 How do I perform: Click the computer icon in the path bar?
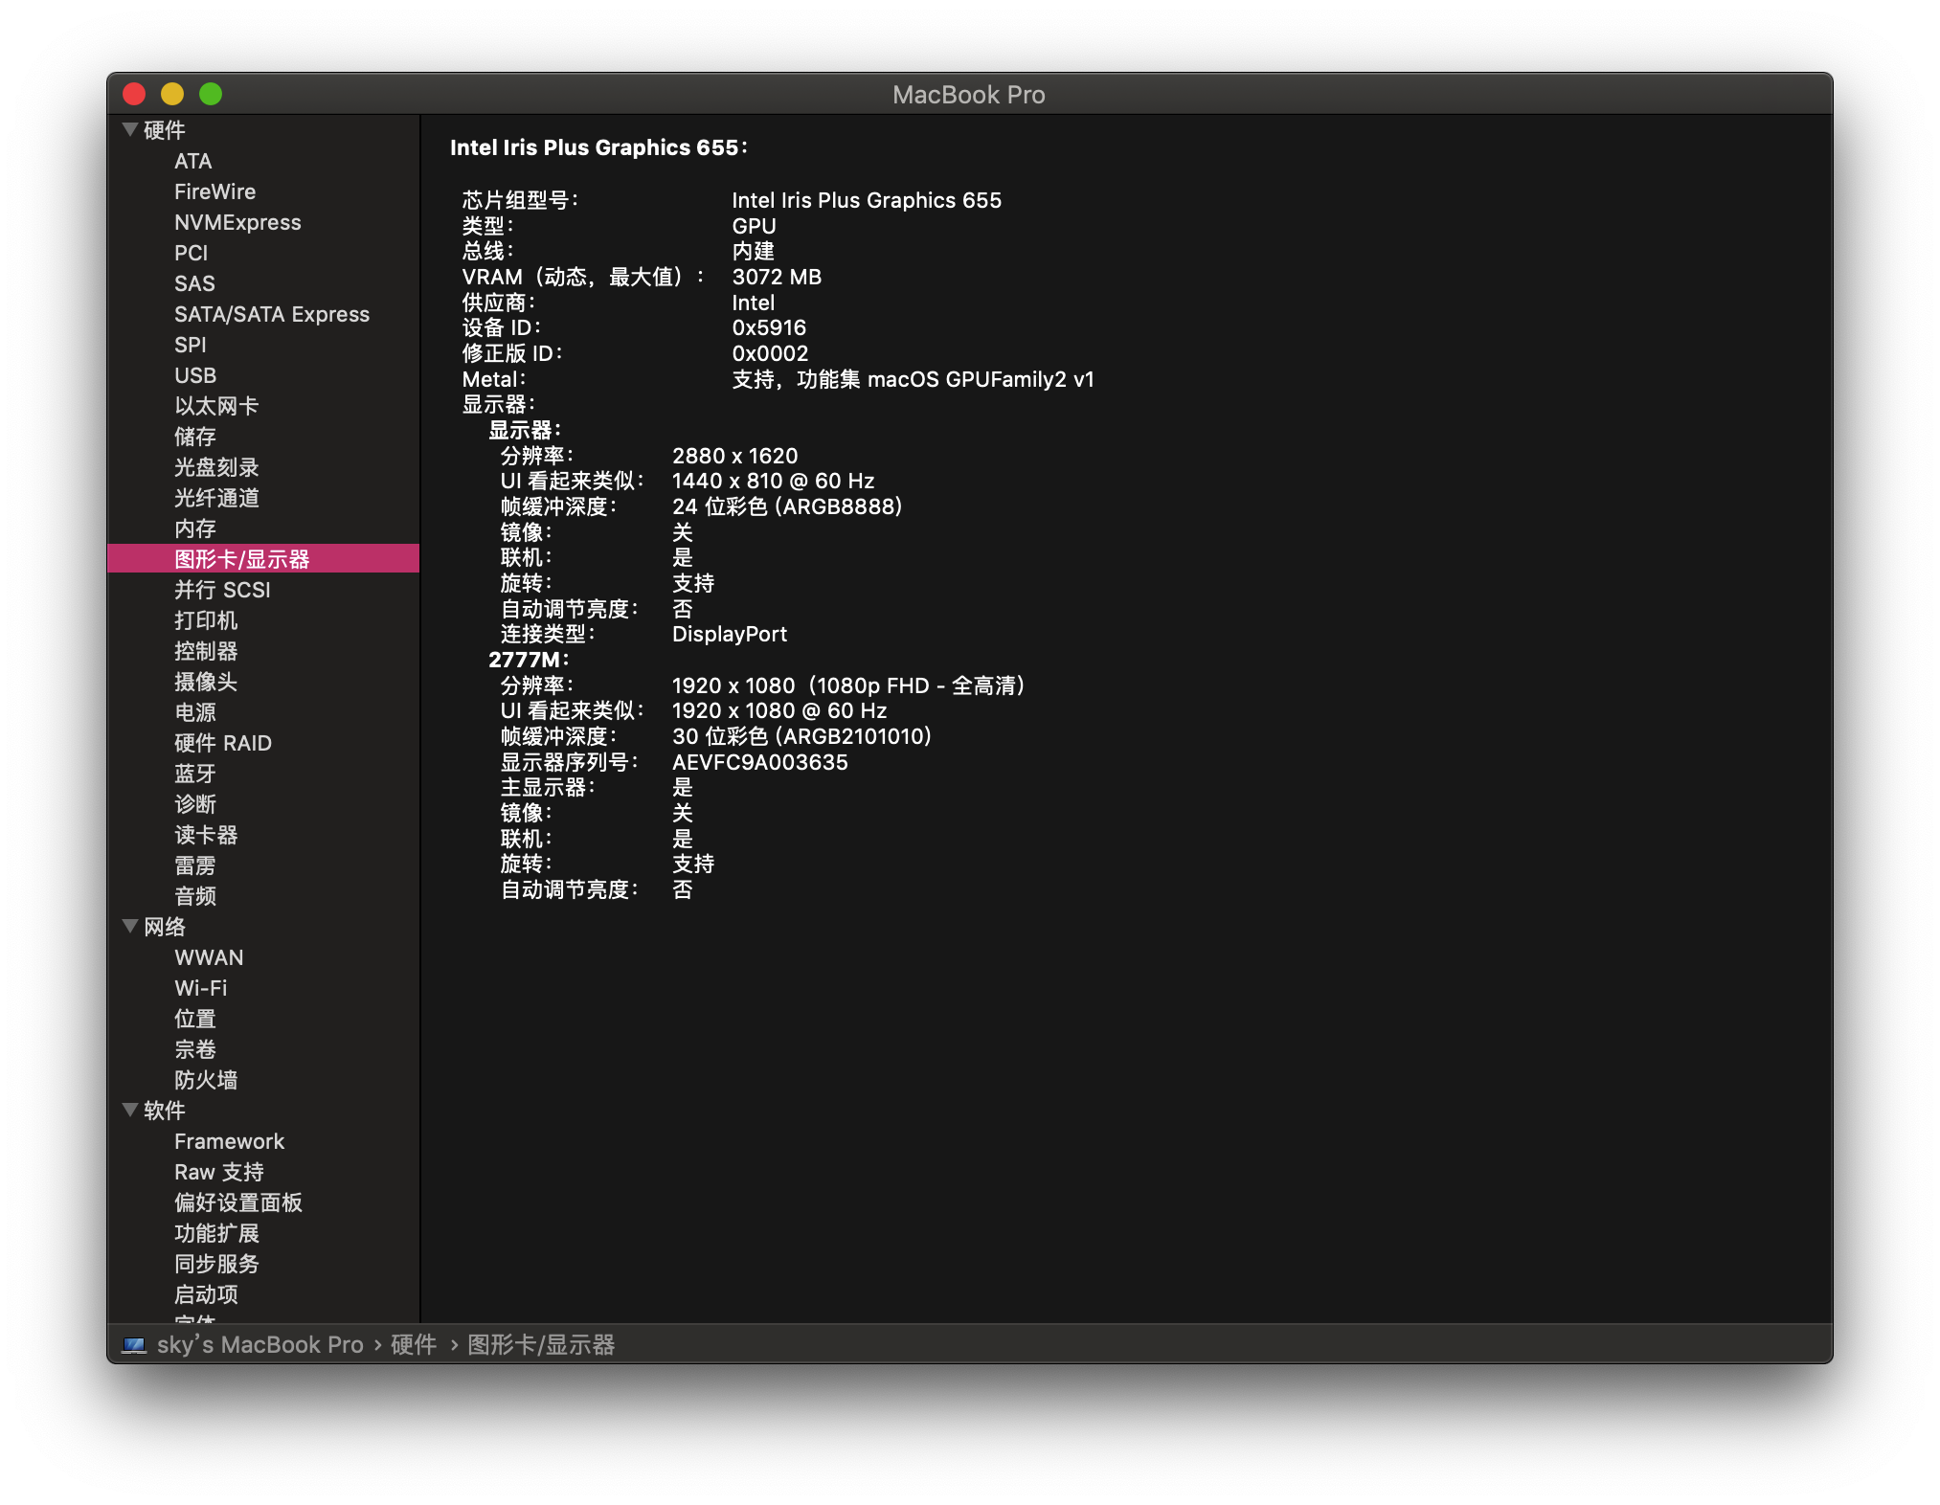point(134,1345)
